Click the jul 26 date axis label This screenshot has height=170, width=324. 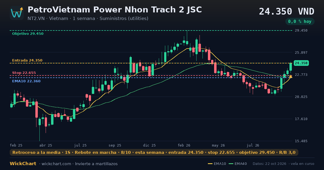(253, 145)
